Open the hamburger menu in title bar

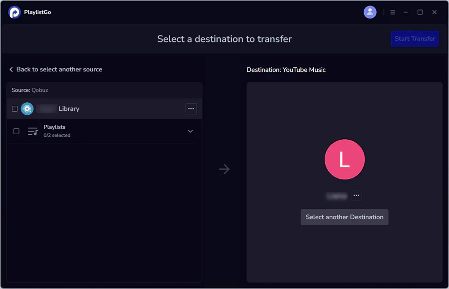pyautogui.click(x=393, y=12)
